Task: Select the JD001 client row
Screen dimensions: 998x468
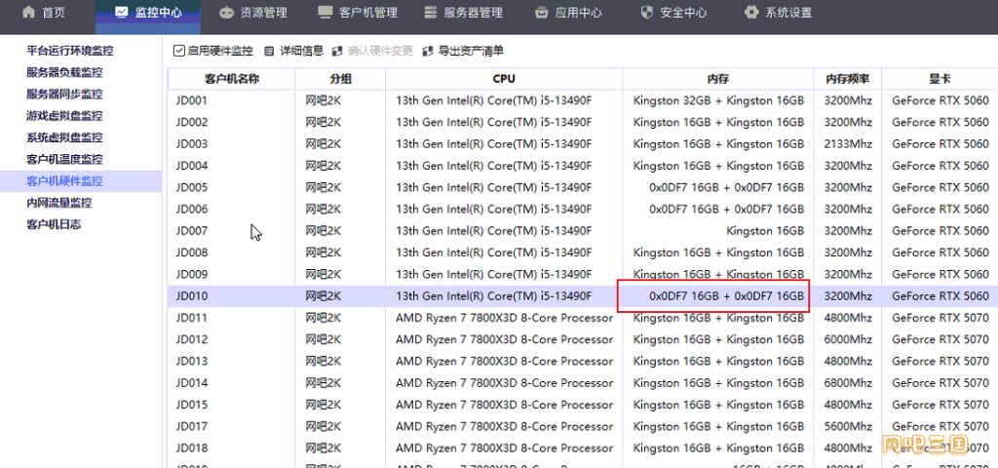Action: (x=583, y=100)
